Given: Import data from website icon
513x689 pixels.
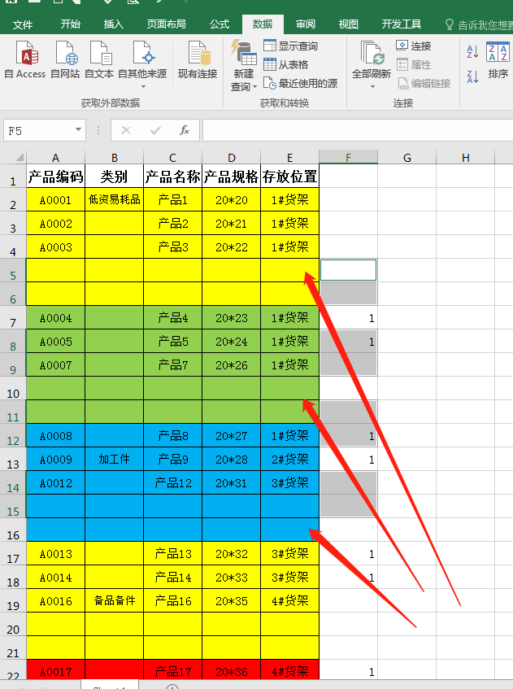Looking at the screenshot, I should 65,59.
